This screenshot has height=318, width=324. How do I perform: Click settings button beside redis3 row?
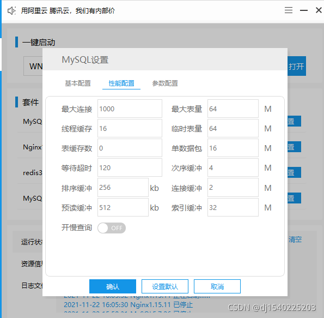tap(294, 173)
